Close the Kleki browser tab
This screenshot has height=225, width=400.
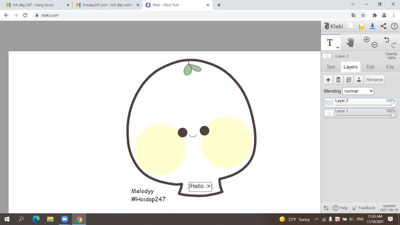[x=208, y=5]
